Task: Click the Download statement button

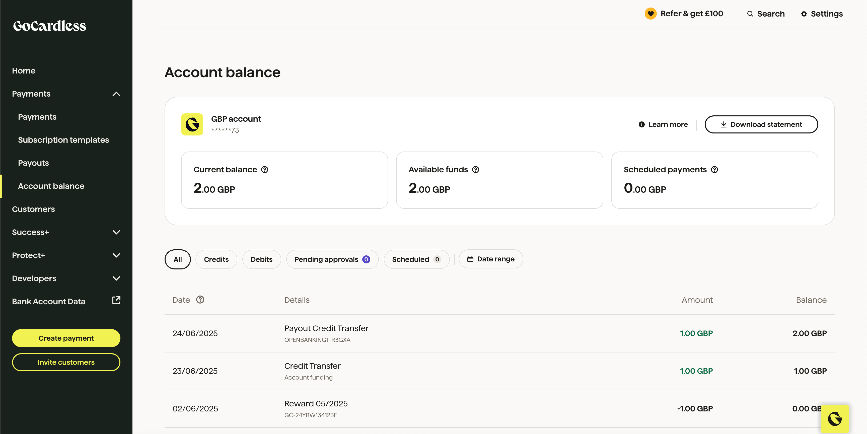Action: [761, 125]
